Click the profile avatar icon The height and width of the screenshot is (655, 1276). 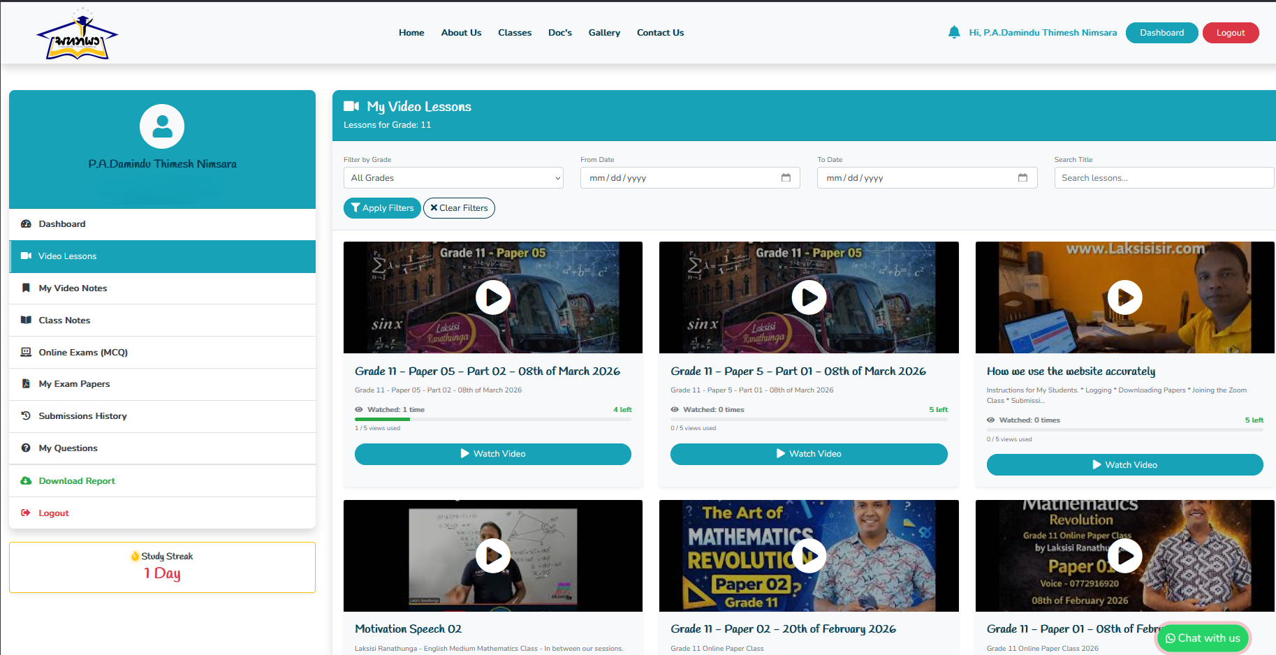point(162,126)
